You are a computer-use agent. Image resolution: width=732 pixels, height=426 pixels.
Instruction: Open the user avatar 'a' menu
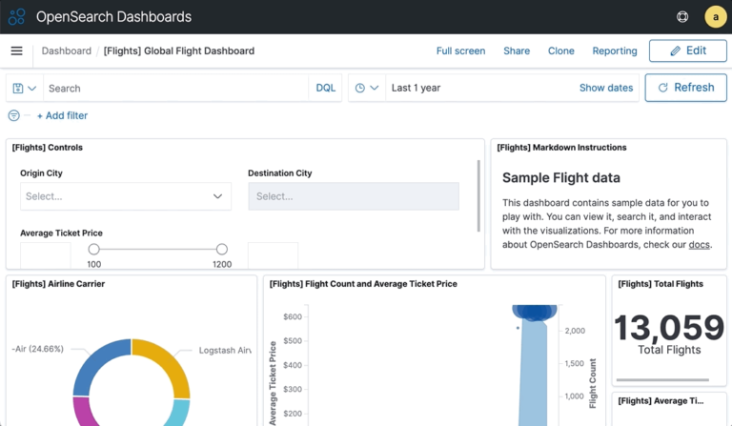[715, 17]
